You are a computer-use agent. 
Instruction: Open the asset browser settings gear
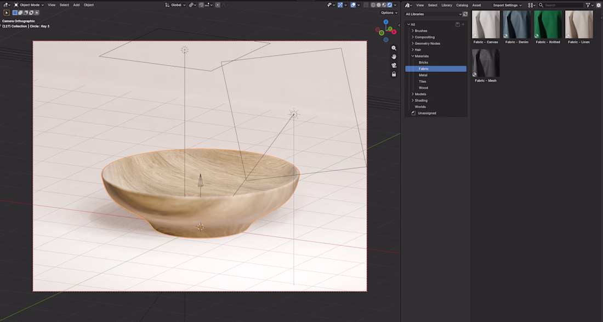click(x=599, y=5)
